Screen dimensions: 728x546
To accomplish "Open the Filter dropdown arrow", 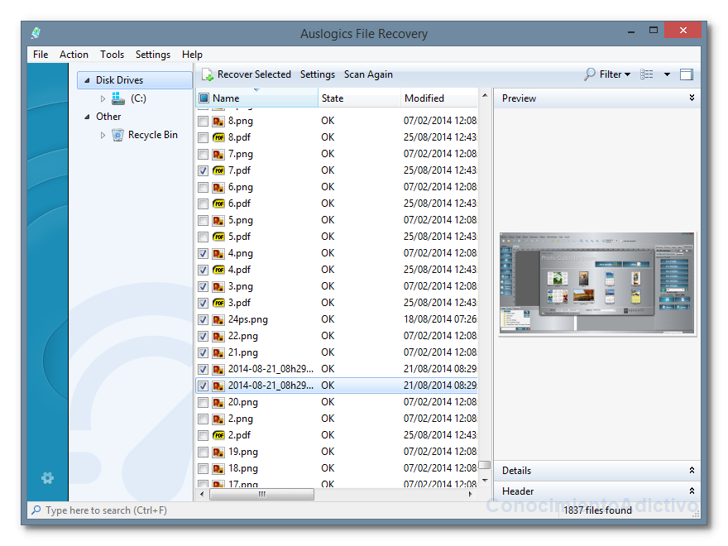I will click(627, 74).
